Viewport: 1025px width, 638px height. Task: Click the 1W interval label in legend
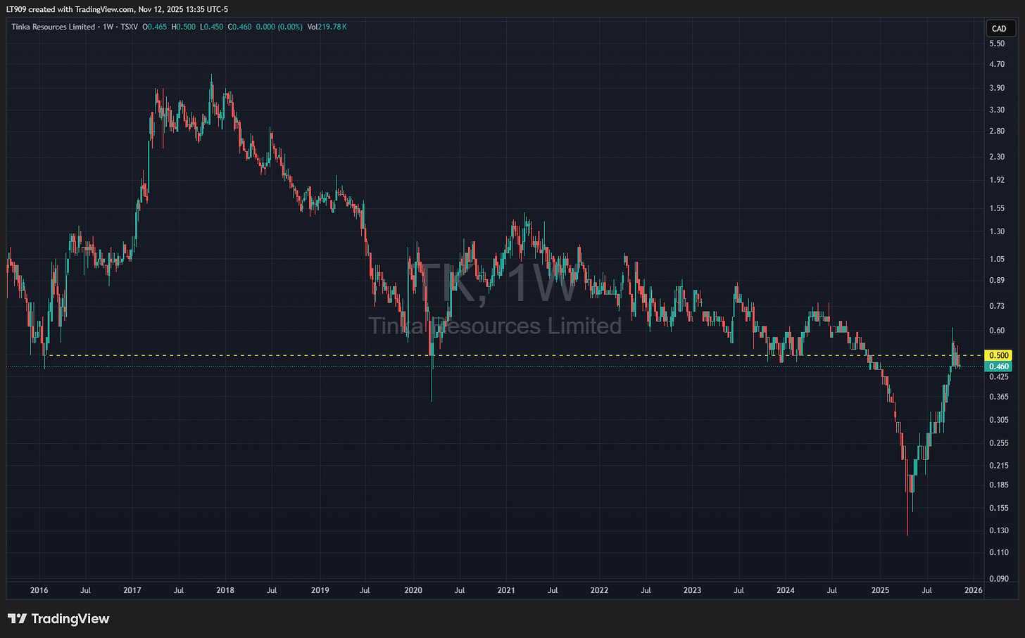(108, 27)
